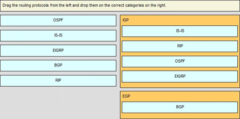The image size is (240, 119).
Task: Click the drag-and-drop instruction banner text
Action: pyautogui.click(x=84, y=5)
